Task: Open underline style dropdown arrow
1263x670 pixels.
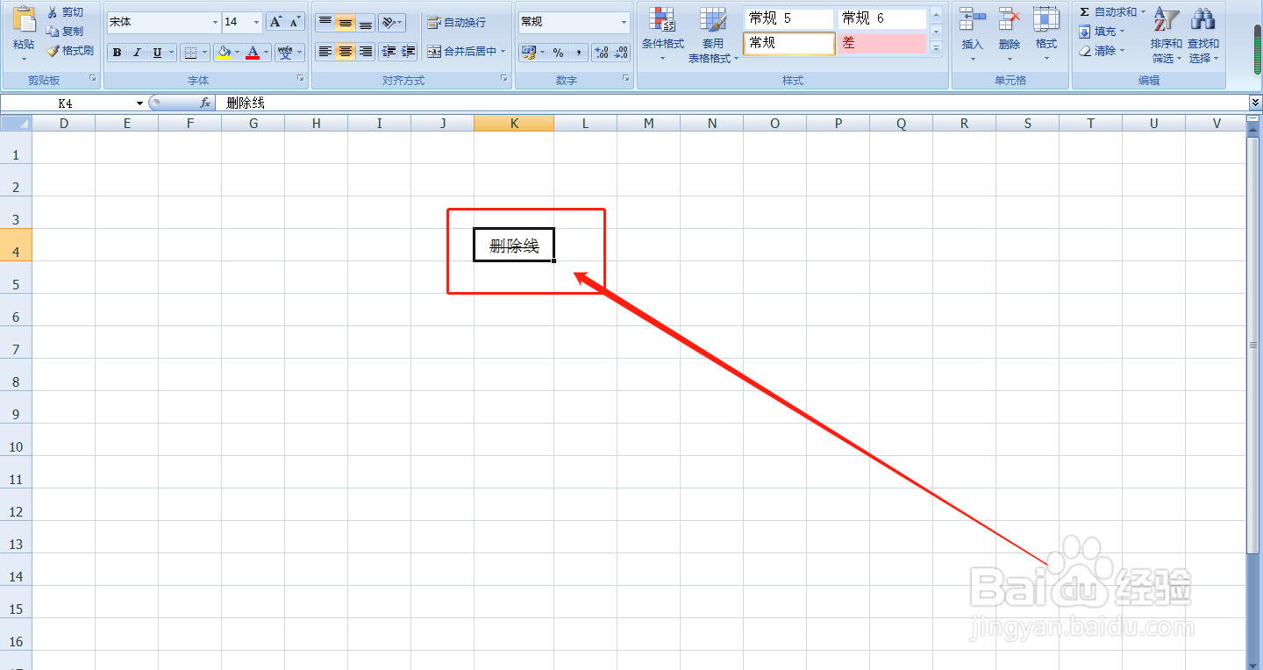Action: (171, 53)
